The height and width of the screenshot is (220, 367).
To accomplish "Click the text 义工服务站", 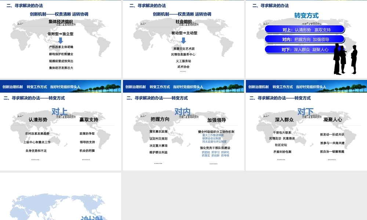I will [x=183, y=61].
